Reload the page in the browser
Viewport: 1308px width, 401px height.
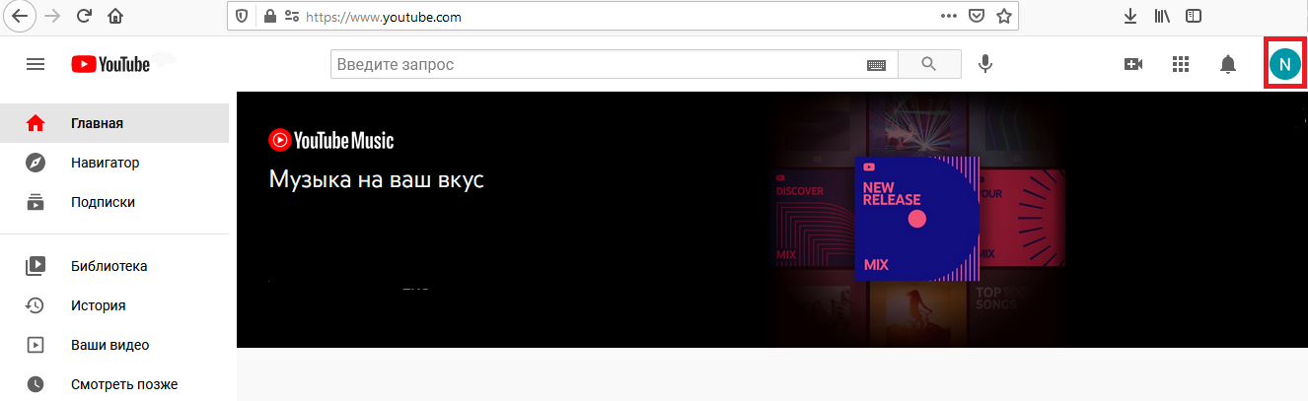coord(84,16)
